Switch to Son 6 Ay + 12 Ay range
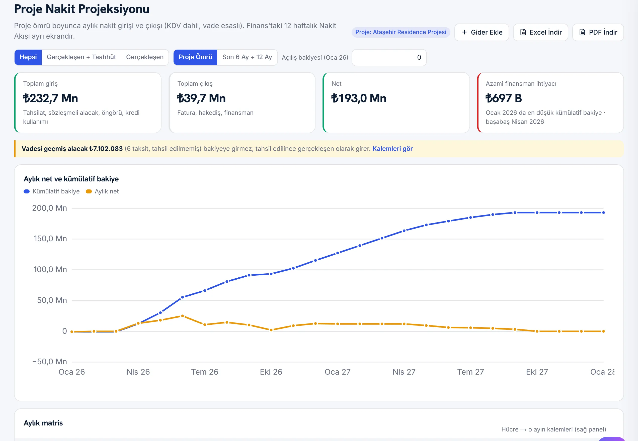638x441 pixels. coord(247,57)
